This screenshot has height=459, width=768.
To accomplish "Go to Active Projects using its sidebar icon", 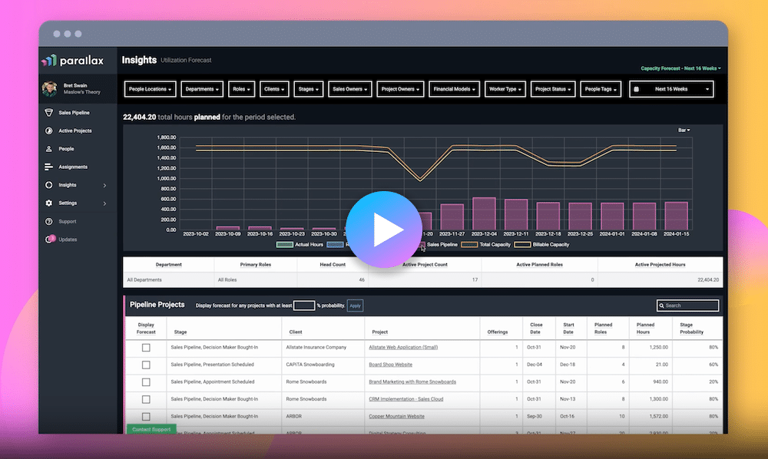I will coord(48,130).
